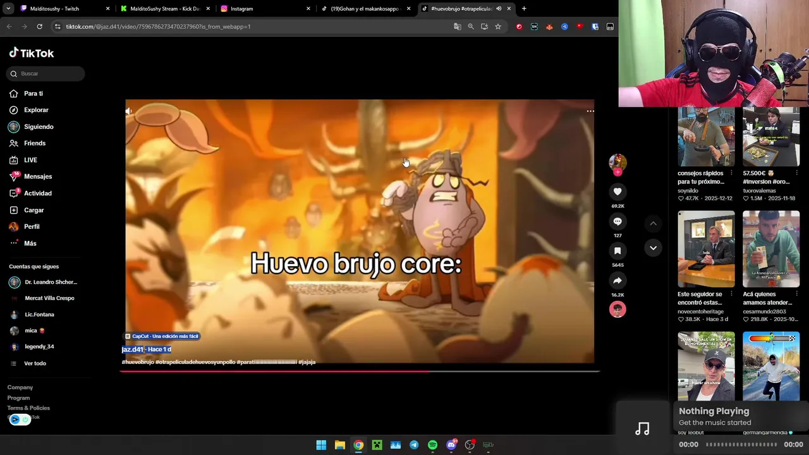This screenshot has height=455, width=809.
Task: Open Discord from the taskbar
Action: click(451, 445)
